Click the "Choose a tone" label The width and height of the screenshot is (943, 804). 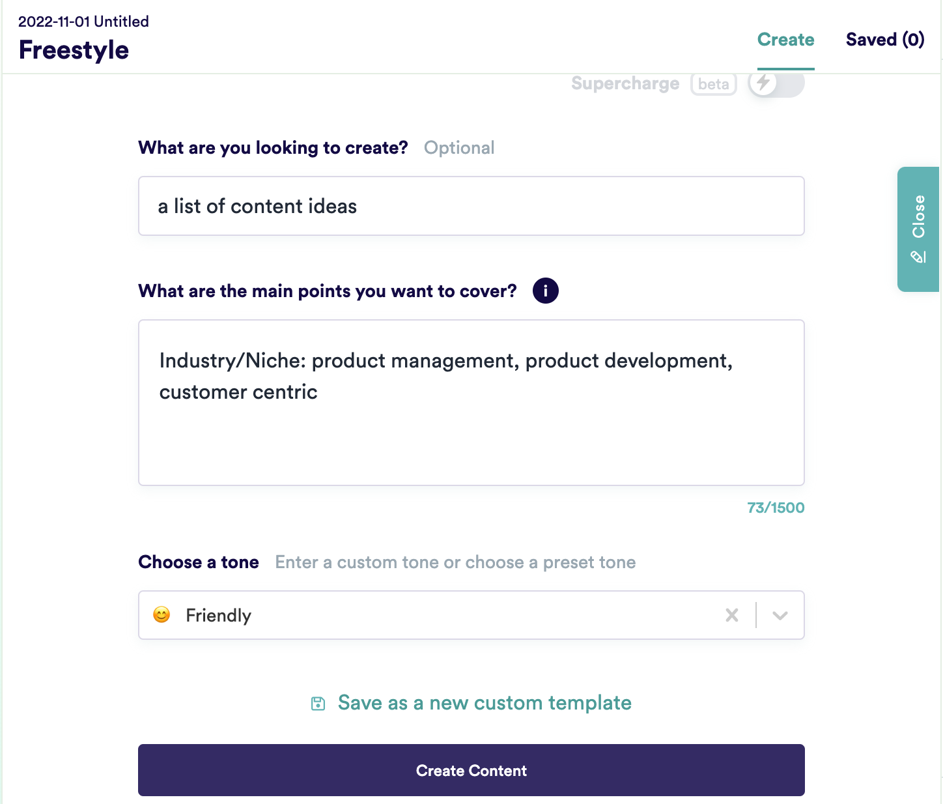pyautogui.click(x=199, y=562)
